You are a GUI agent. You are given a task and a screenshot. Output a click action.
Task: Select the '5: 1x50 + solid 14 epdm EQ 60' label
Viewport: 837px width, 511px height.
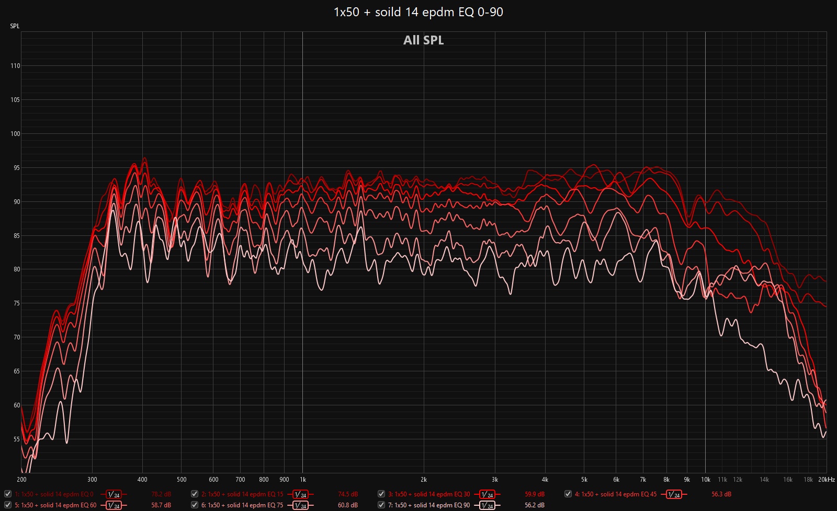55,505
